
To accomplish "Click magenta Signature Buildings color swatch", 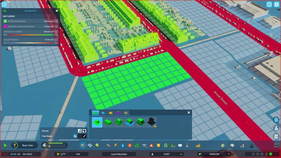I will pos(5,26).
